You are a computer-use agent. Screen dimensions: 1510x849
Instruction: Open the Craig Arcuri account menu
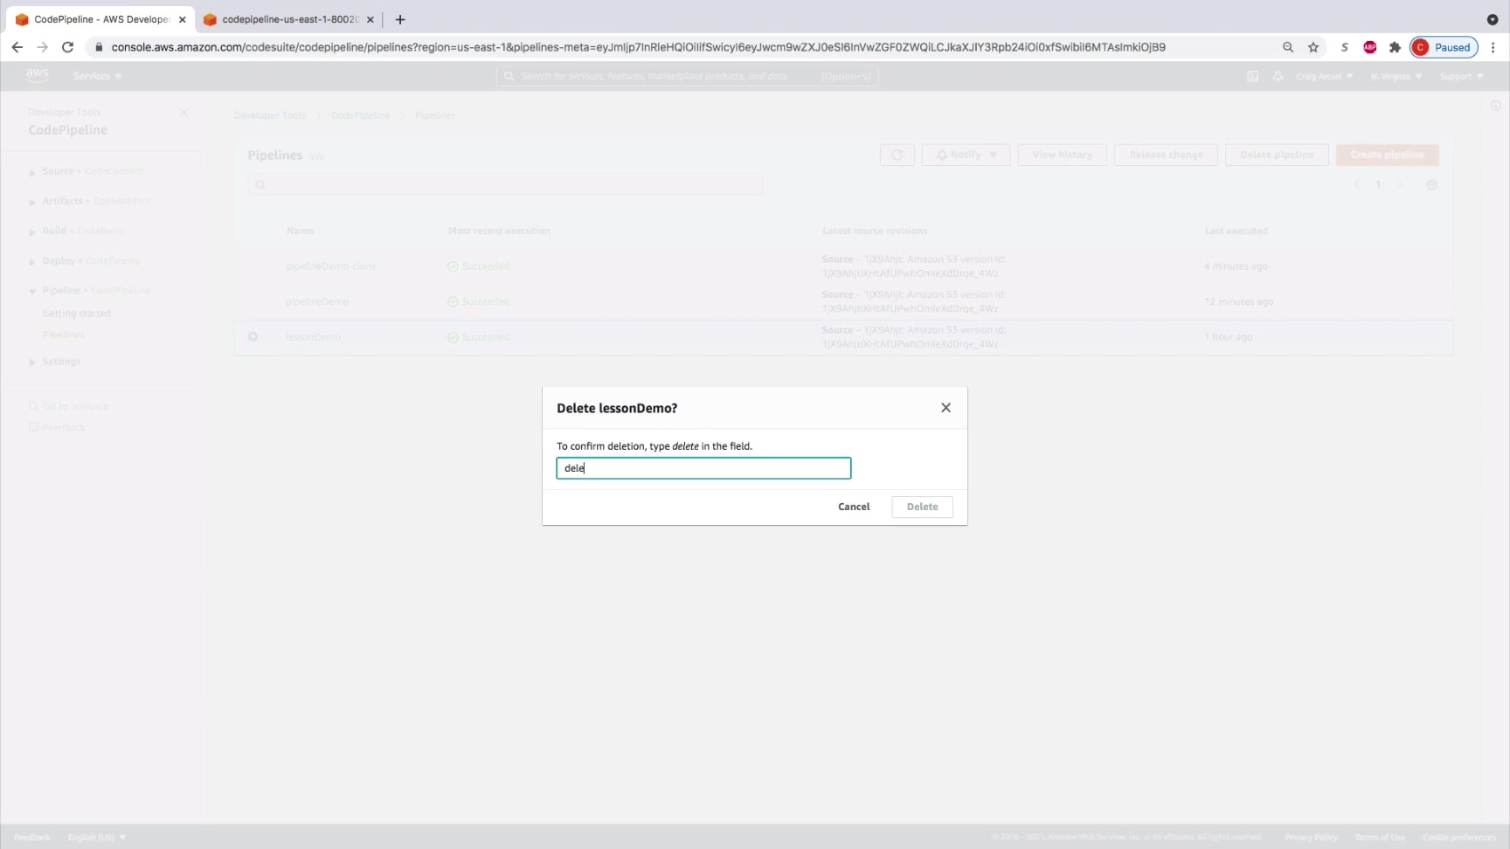(1325, 76)
